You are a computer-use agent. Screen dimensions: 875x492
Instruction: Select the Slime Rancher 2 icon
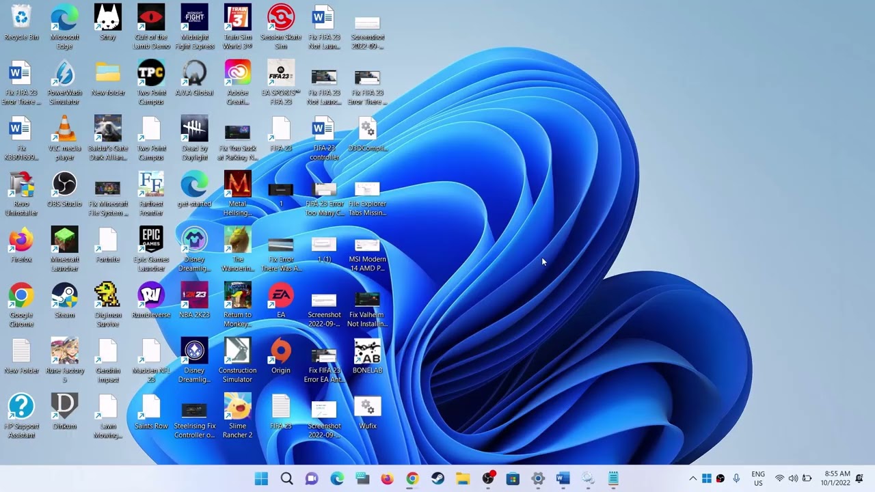(x=237, y=416)
